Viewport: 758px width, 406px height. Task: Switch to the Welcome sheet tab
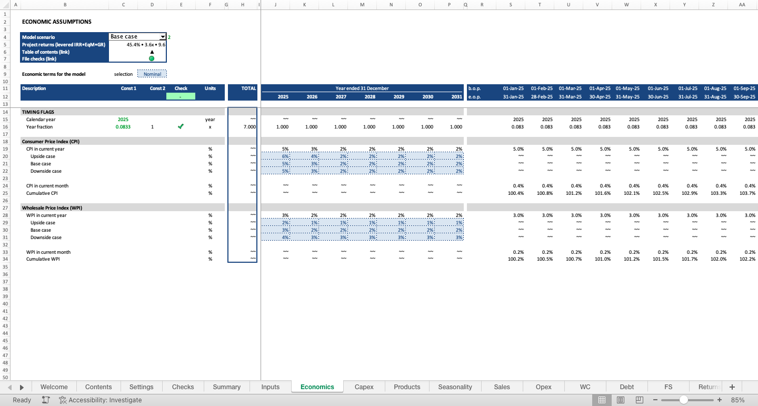[54, 387]
